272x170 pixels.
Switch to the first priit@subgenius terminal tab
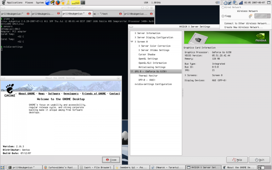pyautogui.click(x=16, y=14)
